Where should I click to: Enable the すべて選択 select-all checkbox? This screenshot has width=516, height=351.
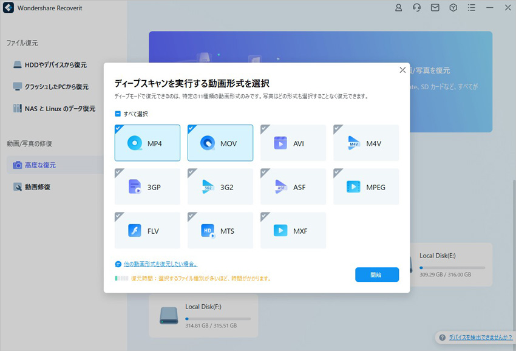click(118, 112)
